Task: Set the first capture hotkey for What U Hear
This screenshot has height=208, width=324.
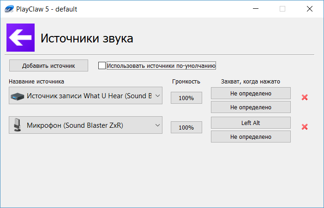Action: (x=251, y=93)
